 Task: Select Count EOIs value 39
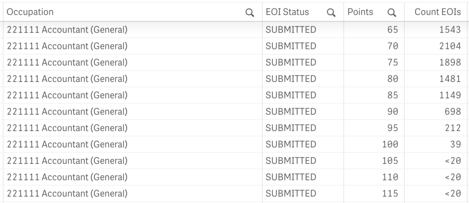[456, 145]
